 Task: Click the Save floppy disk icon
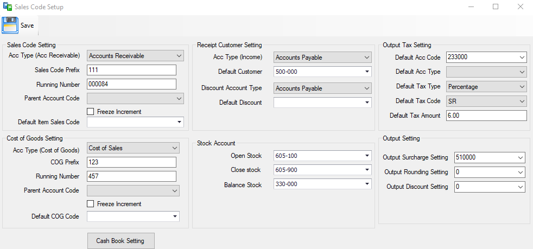click(10, 25)
